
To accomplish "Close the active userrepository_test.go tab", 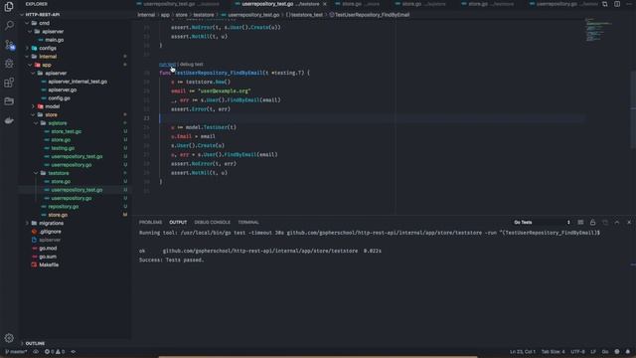I will (x=325, y=4).
